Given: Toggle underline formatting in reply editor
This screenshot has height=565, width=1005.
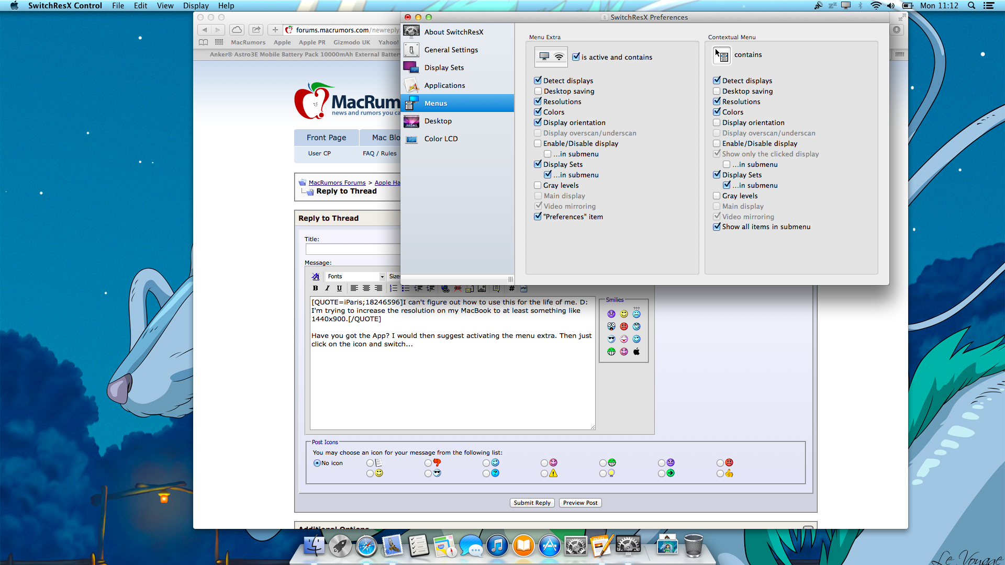Looking at the screenshot, I should pos(339,288).
